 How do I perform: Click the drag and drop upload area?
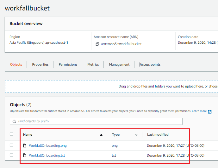(x=111, y=86)
